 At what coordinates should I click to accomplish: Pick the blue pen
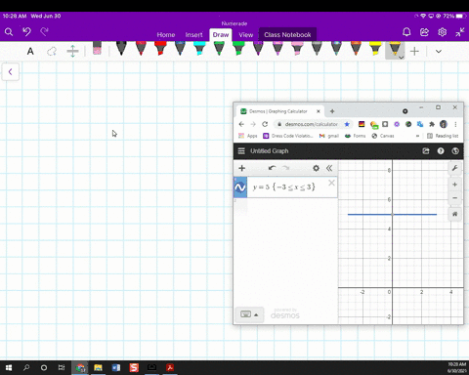pos(180,48)
